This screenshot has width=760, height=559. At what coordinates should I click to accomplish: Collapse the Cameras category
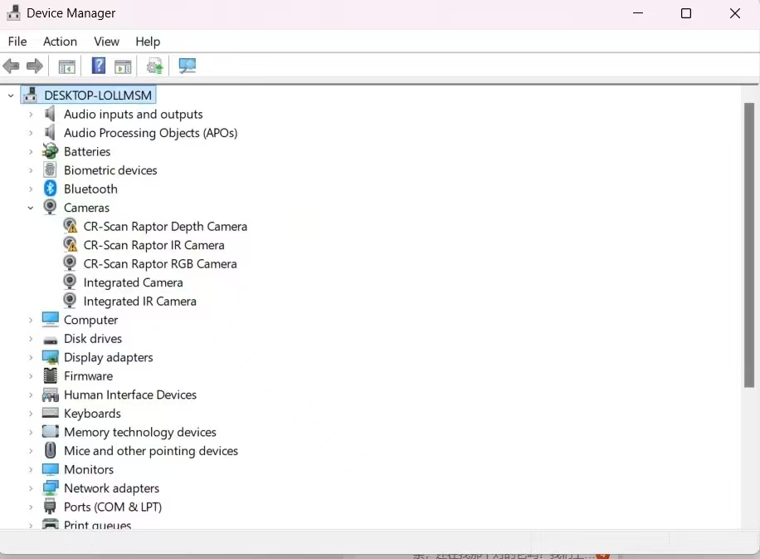[x=31, y=208]
